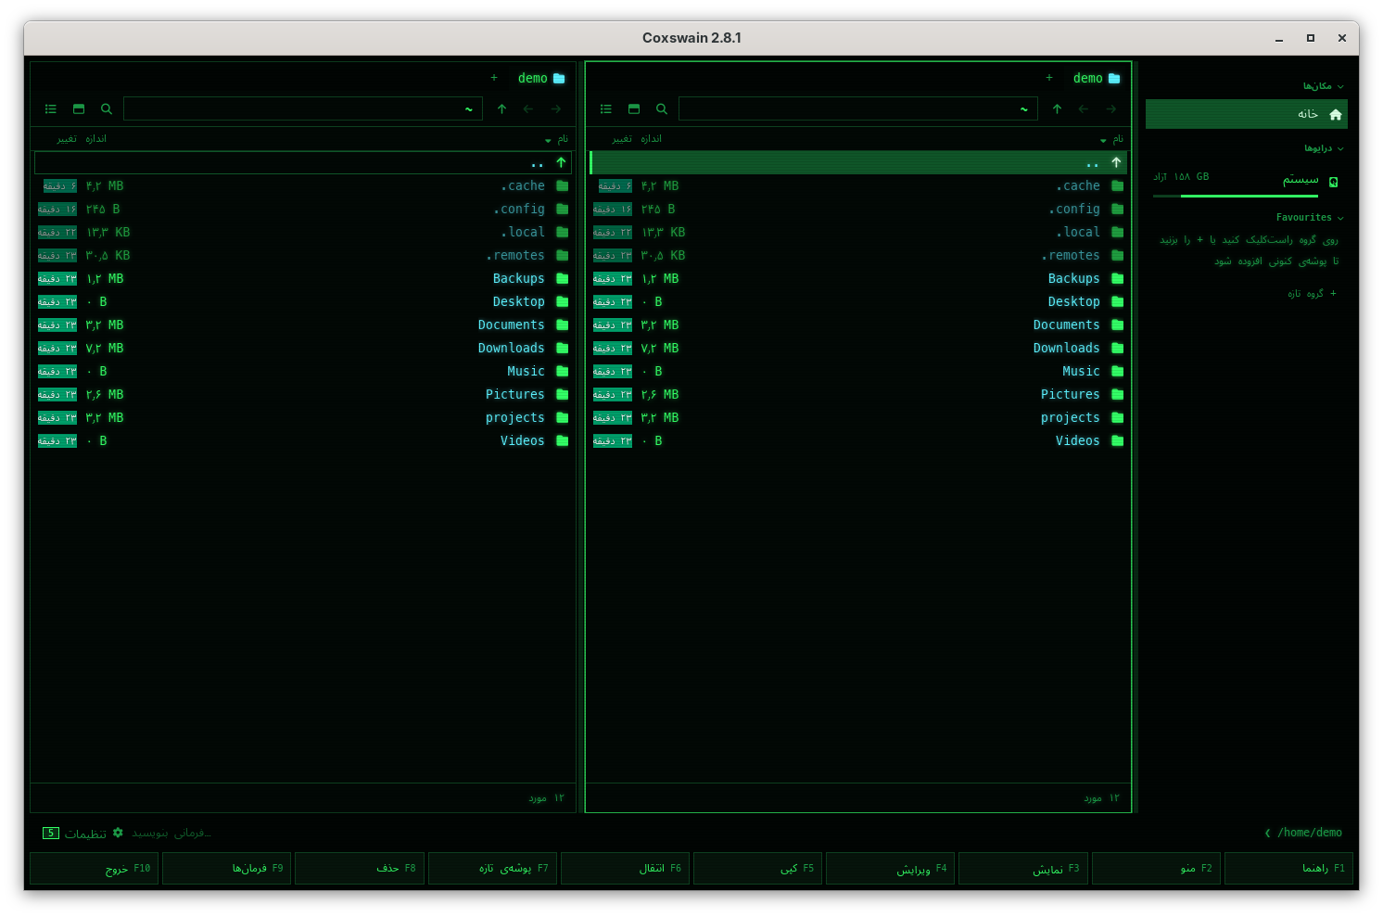Click Videos folder icon in right pane

1117,440
